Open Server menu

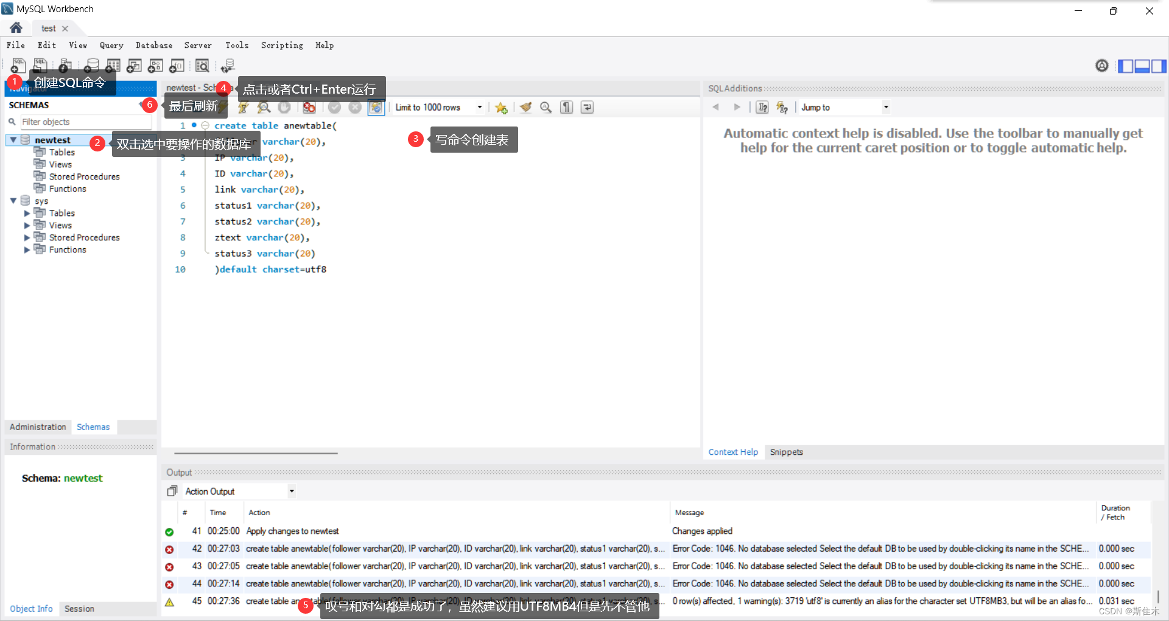(198, 45)
